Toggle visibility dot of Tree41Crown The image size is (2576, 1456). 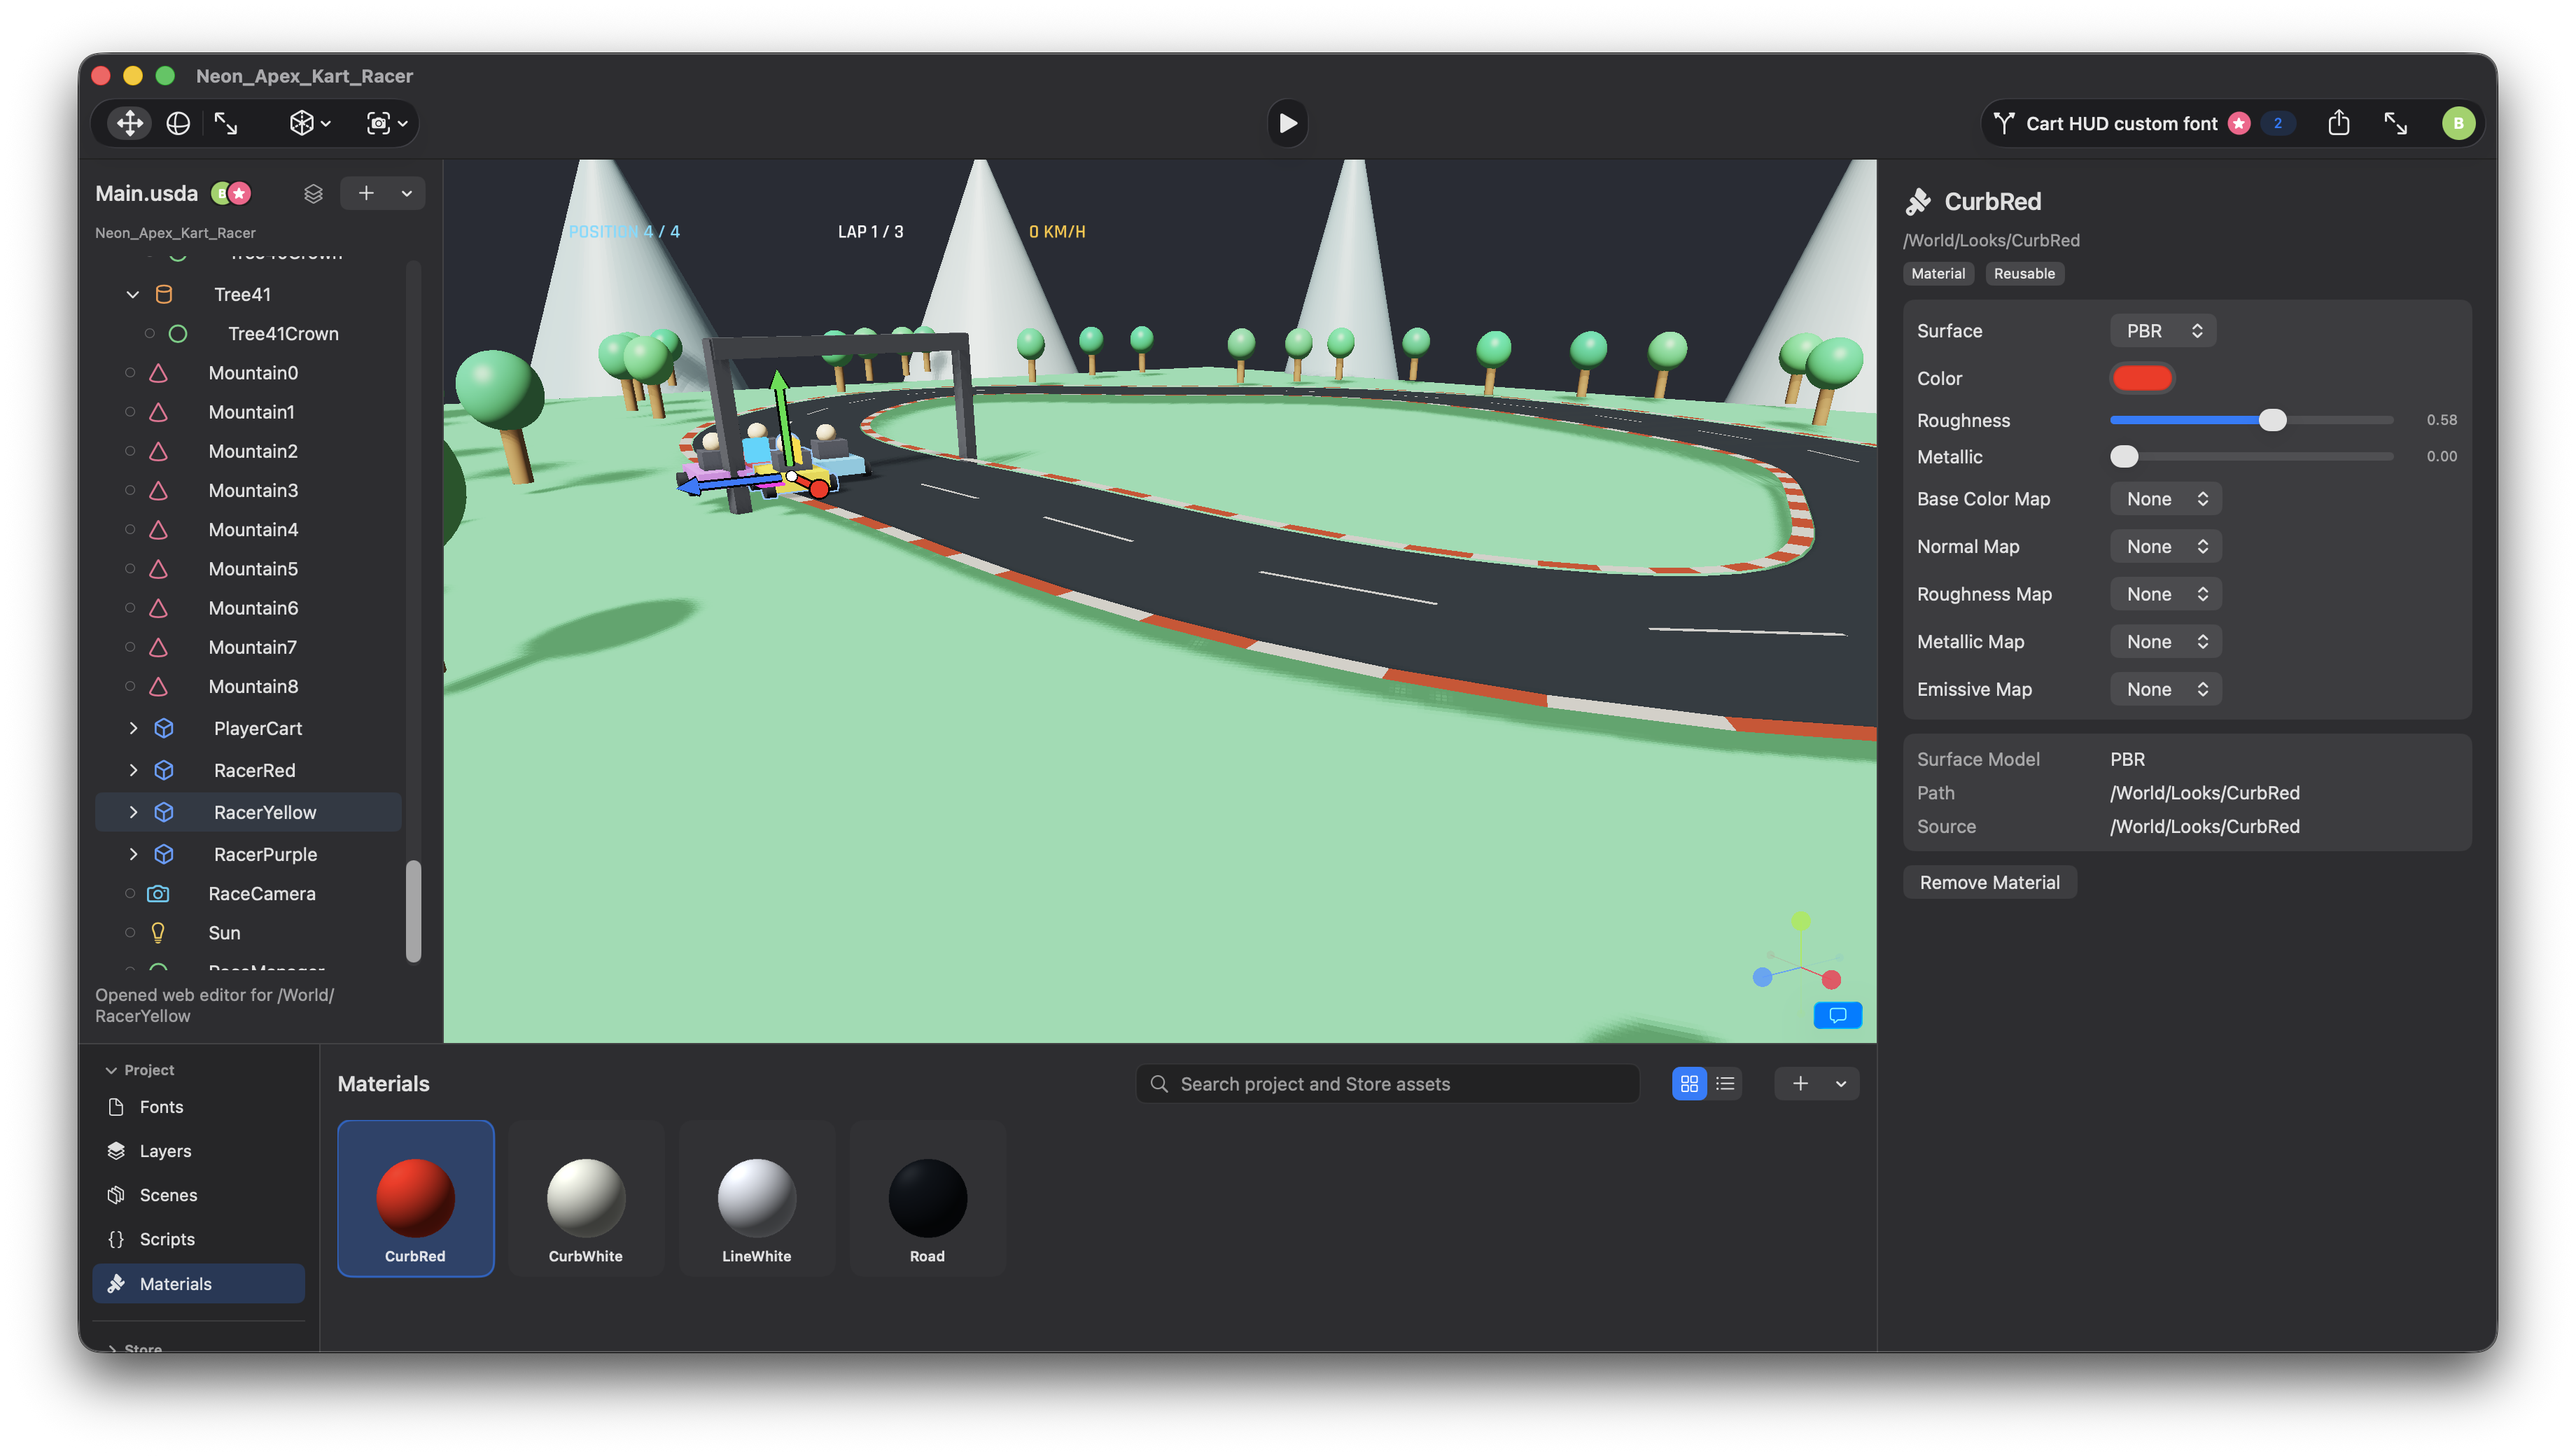point(149,333)
